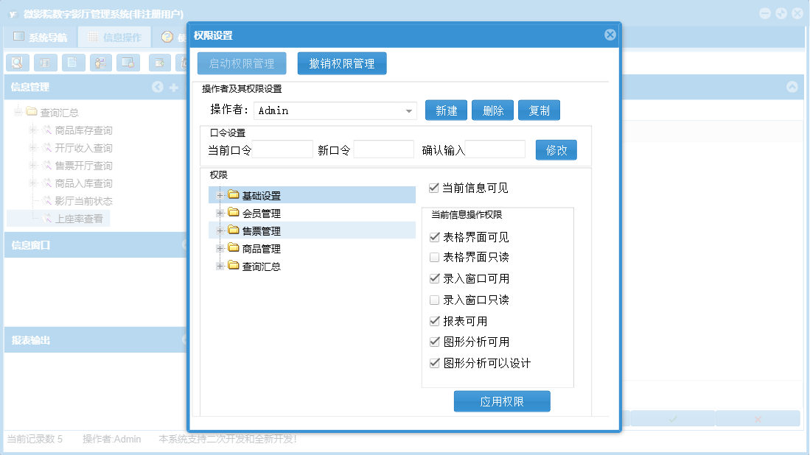Open the 操作者 Admin dropdown
Image resolution: width=810 pixels, height=455 pixels.
click(x=408, y=111)
